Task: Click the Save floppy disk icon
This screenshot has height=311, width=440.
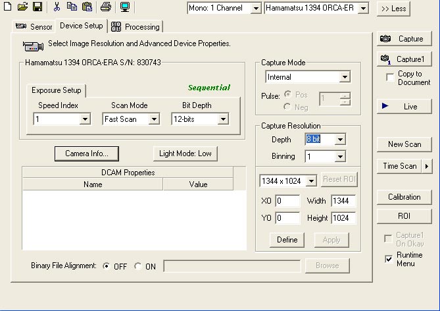Action: (37, 7)
